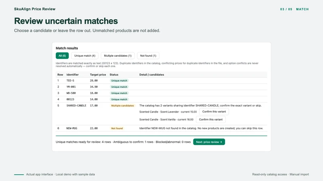Click the 00123 identifier cell
The width and height of the screenshot is (323, 181).
70,99
